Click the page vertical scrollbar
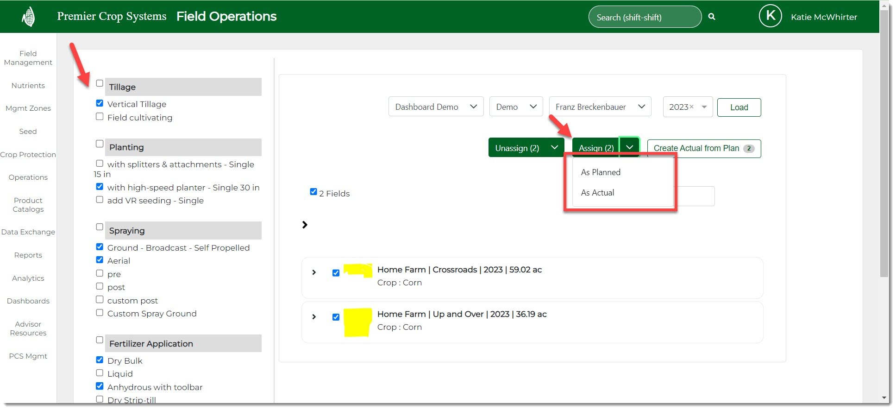This screenshot has width=896, height=410. tap(884, 139)
